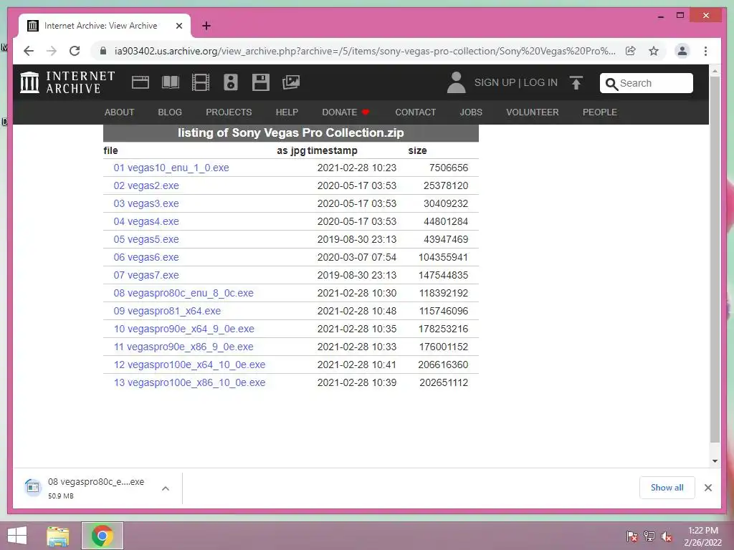Open 03 vegas3.exe link
Image resolution: width=734 pixels, height=550 pixels.
point(146,203)
